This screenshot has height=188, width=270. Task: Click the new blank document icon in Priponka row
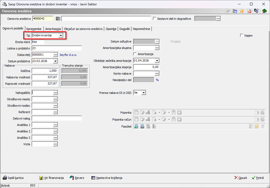(136, 113)
